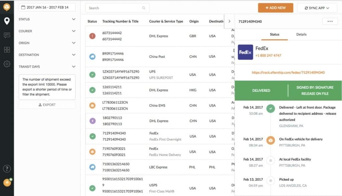The image size is (342, 196).
Task: Expand the TRANSIT DAYS filter section
Action: pyautogui.click(x=47, y=67)
